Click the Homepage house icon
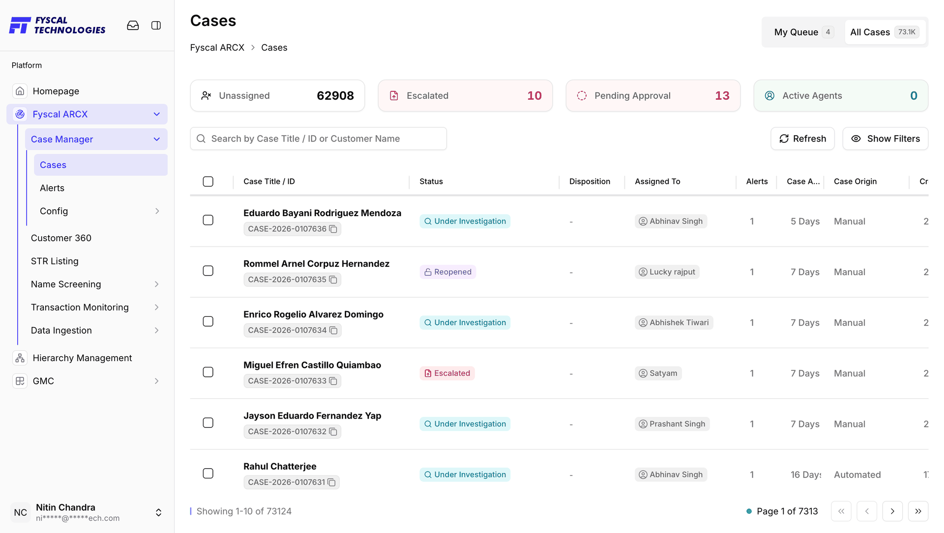 (20, 91)
